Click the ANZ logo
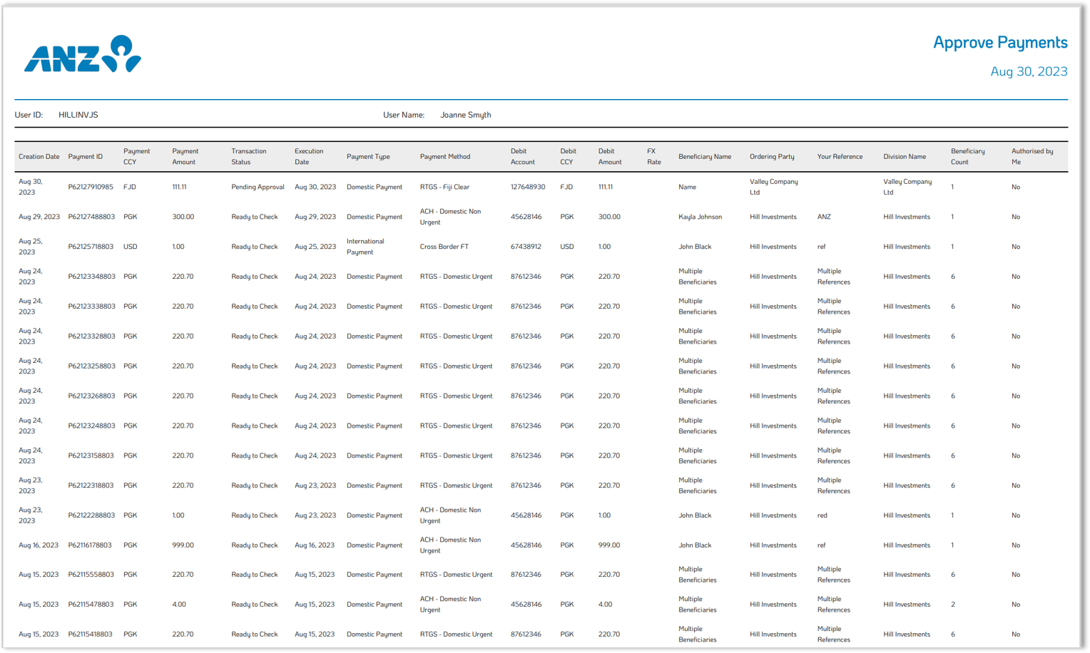This screenshot has width=1090, height=653. [x=82, y=54]
